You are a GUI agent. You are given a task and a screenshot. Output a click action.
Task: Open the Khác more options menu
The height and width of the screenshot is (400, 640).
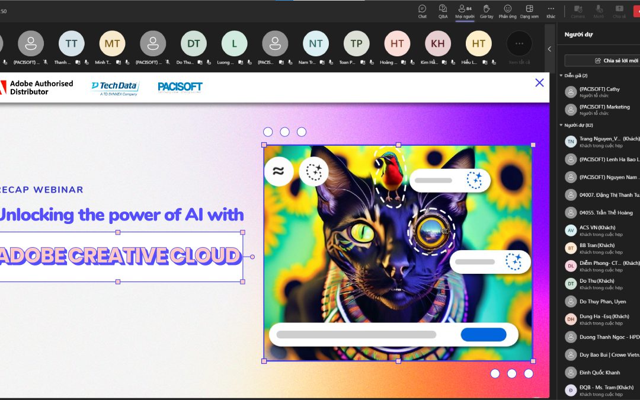pyautogui.click(x=551, y=11)
